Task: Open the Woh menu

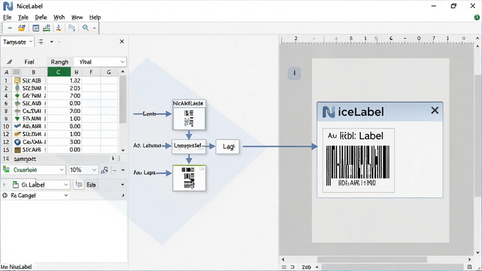Action: (59, 17)
